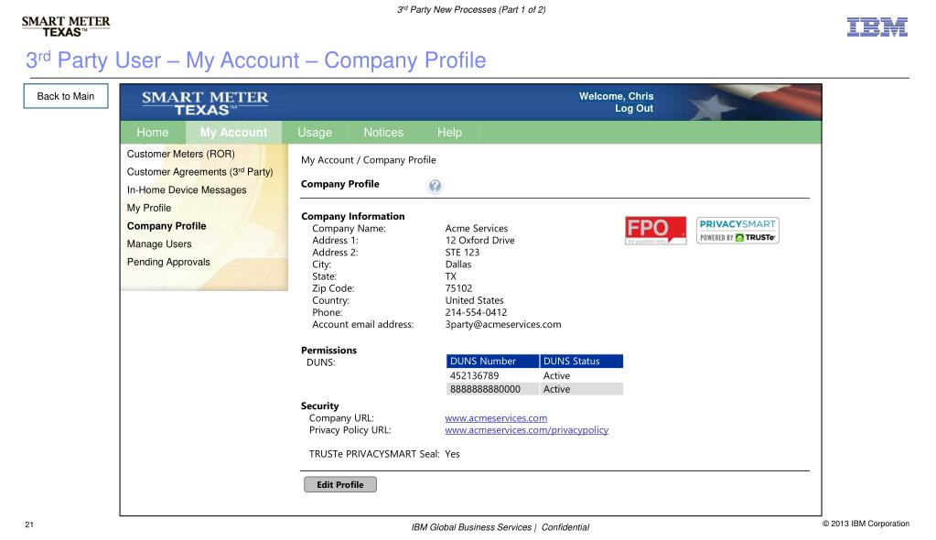Screen dimensions: 936x540
Task: Open Customer Agreements (3rd Party) sidebar item
Action: 200,172
